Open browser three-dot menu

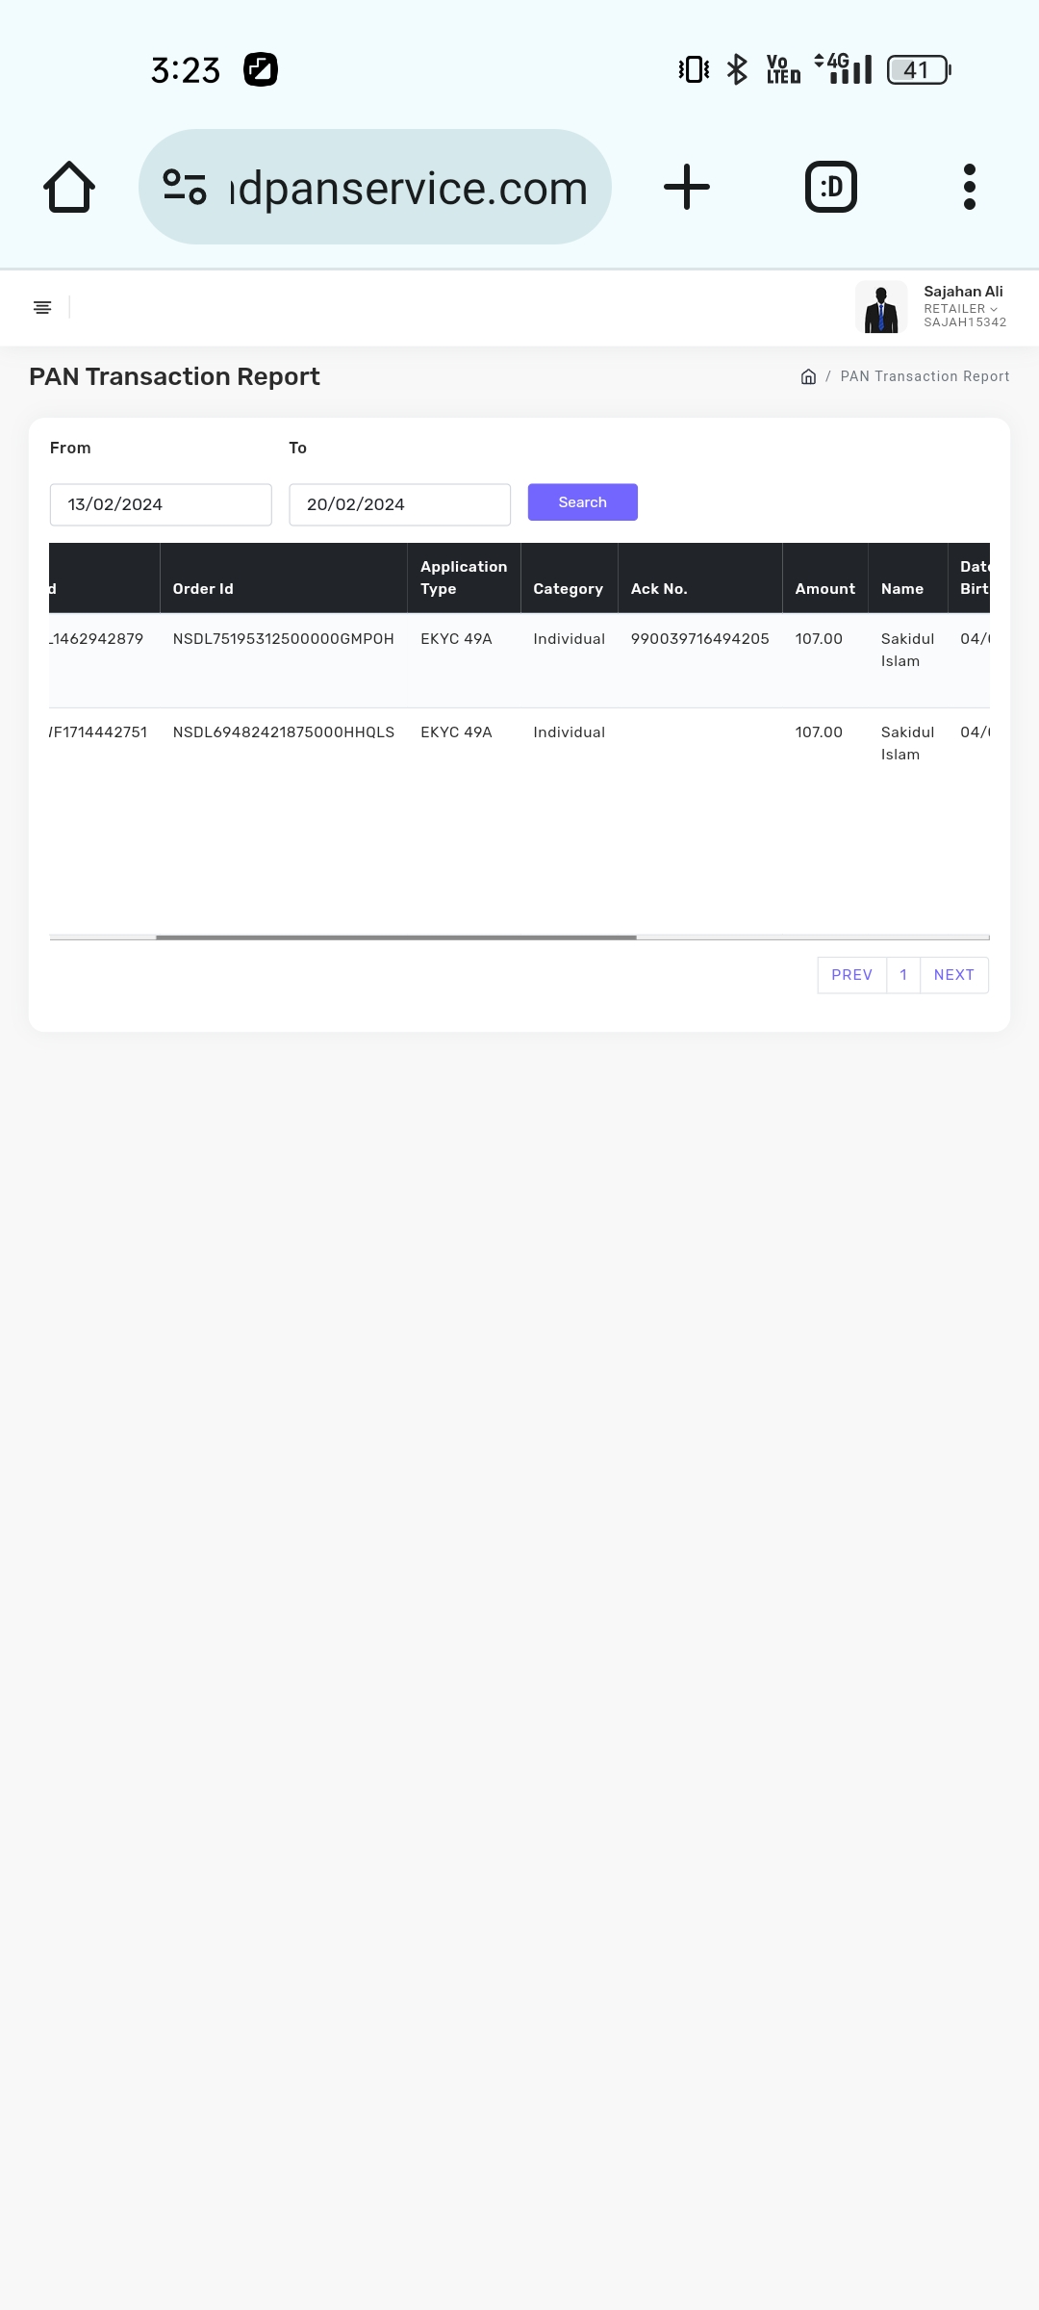tap(969, 187)
